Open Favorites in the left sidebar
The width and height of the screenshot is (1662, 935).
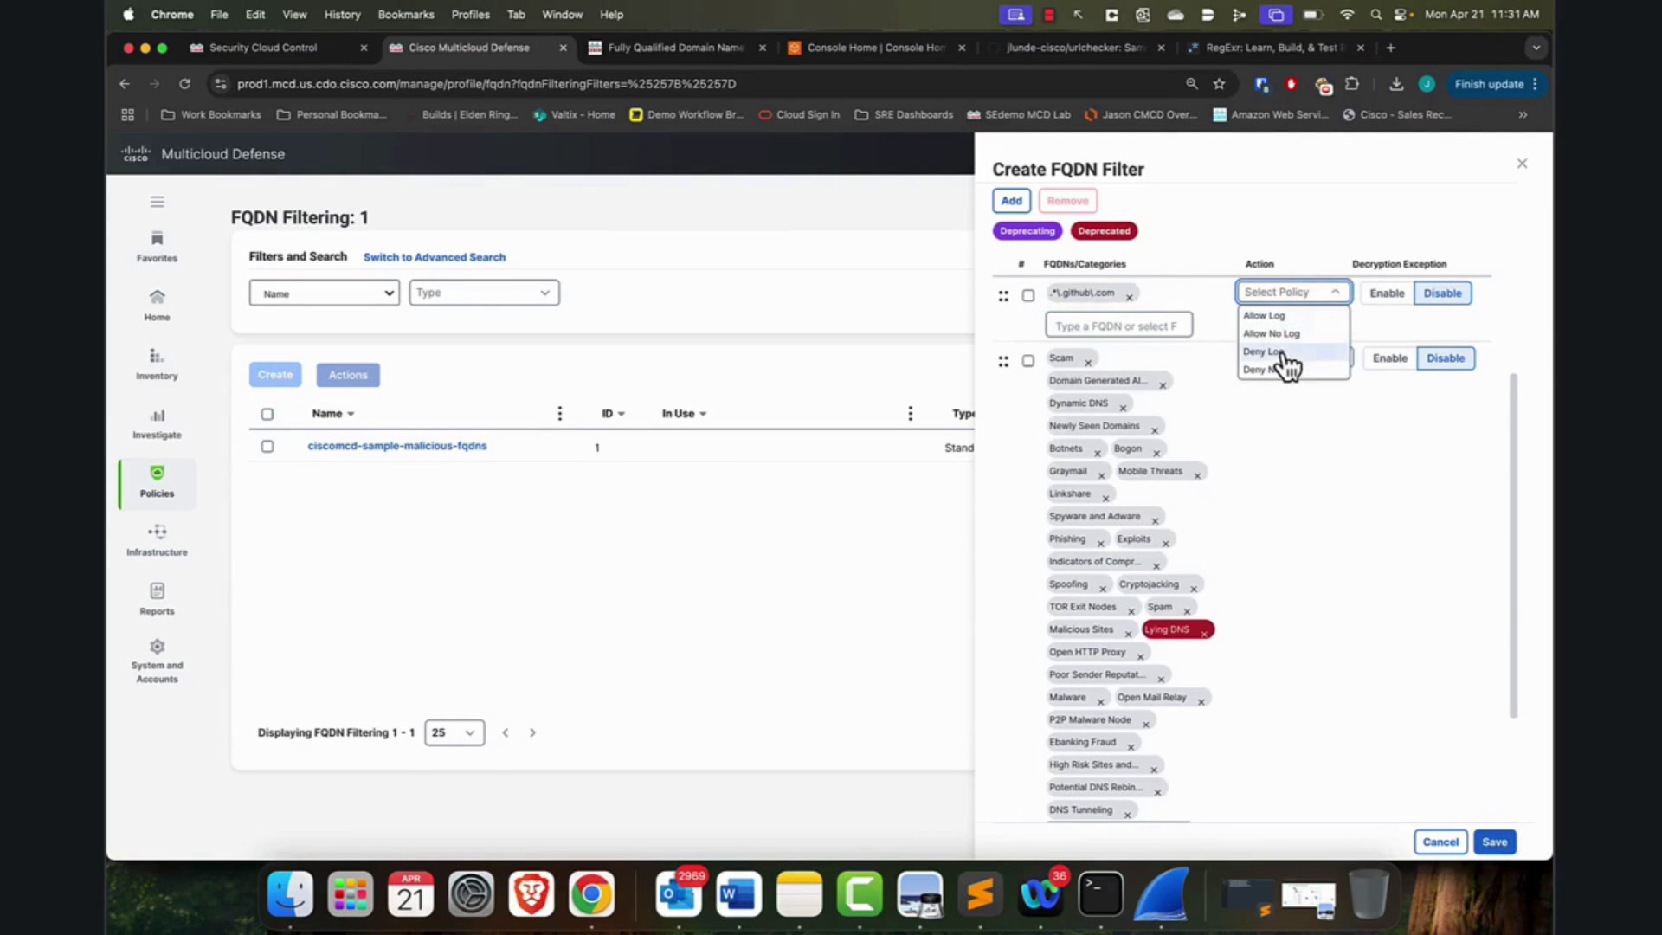pyautogui.click(x=157, y=247)
